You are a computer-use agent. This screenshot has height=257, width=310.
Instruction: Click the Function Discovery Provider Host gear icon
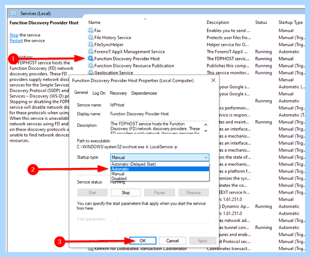(90, 58)
